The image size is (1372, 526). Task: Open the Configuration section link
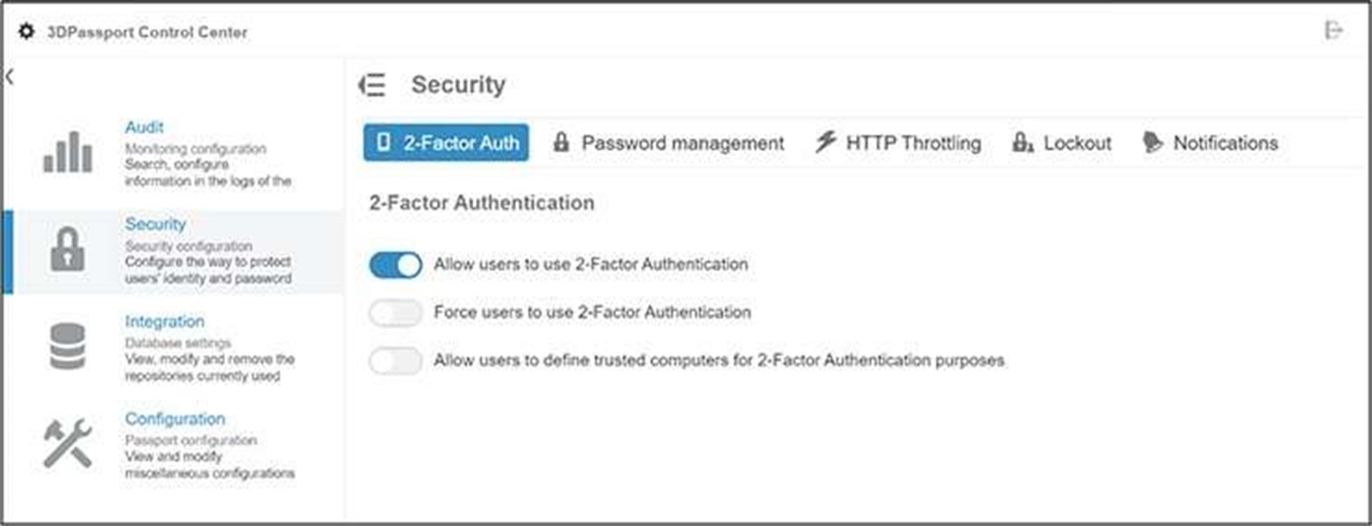point(174,419)
